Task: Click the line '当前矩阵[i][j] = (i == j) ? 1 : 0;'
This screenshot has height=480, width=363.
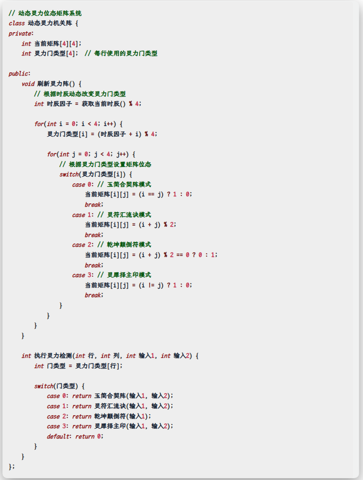Action: click(x=138, y=195)
